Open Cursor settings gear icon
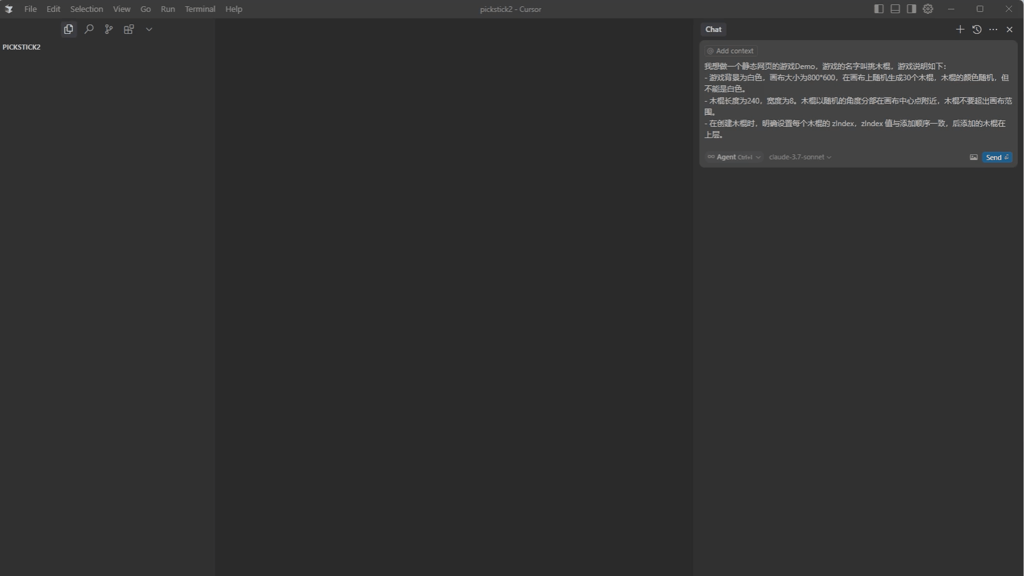Screen dimensions: 1024x576 click(x=928, y=9)
